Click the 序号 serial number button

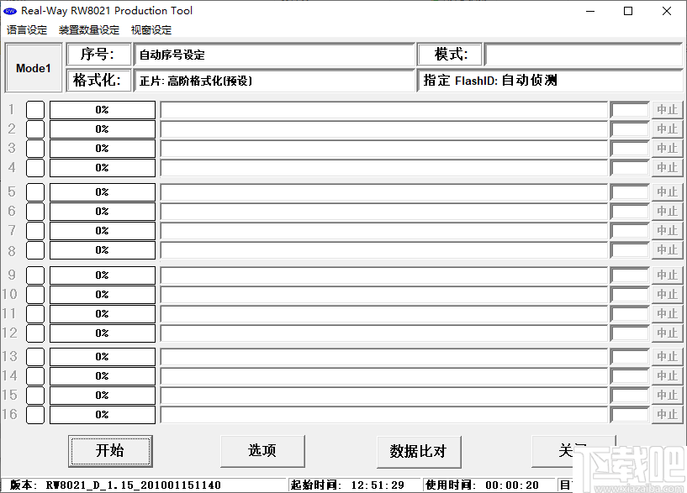point(99,54)
